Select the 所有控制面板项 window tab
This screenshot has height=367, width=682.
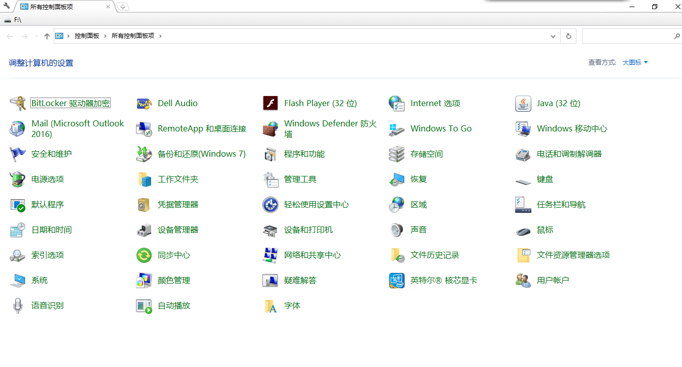click(64, 7)
